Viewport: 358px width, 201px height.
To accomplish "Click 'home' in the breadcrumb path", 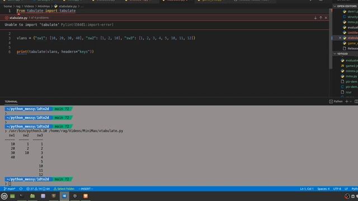I will click(7, 6).
